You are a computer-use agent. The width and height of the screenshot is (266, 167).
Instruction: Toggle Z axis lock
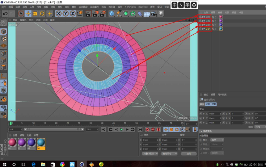(x=73, y=13)
